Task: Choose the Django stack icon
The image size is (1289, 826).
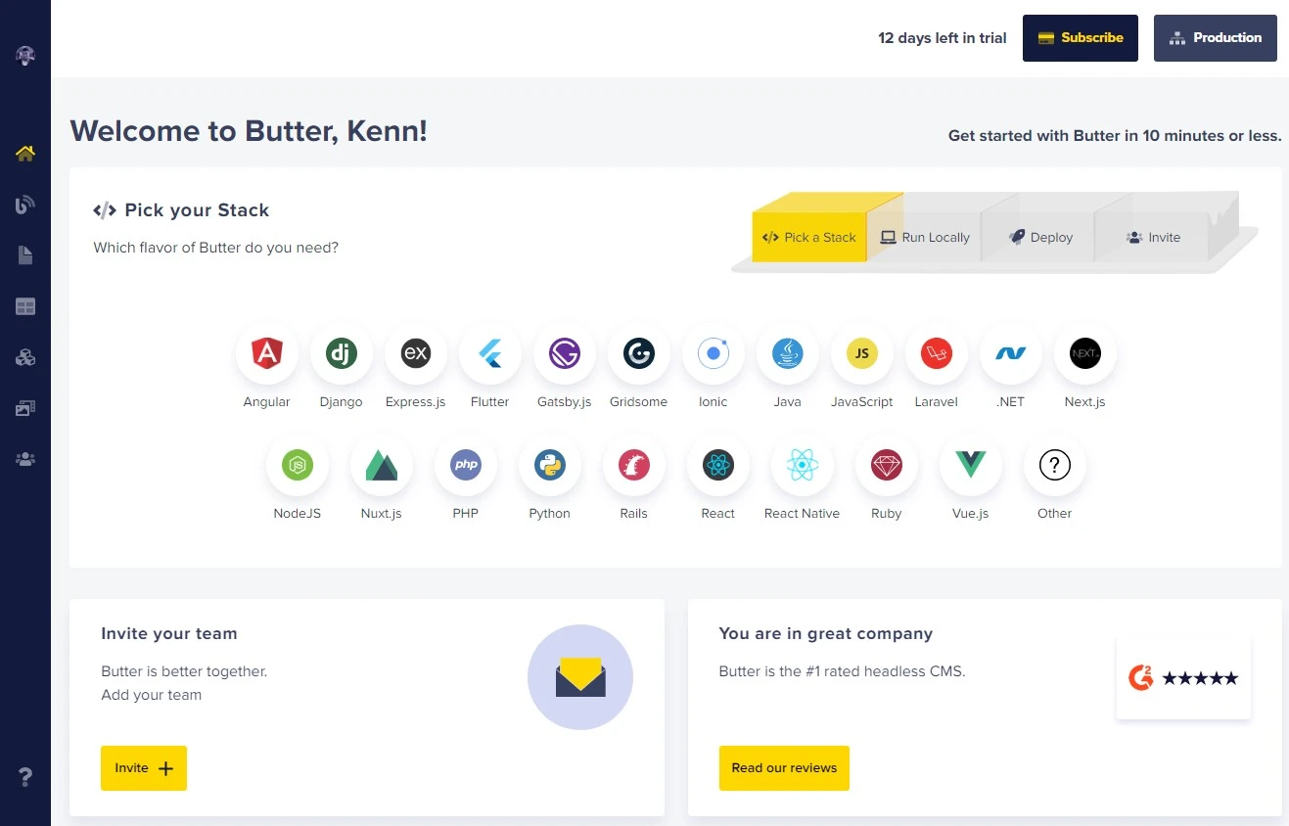Action: (x=342, y=353)
